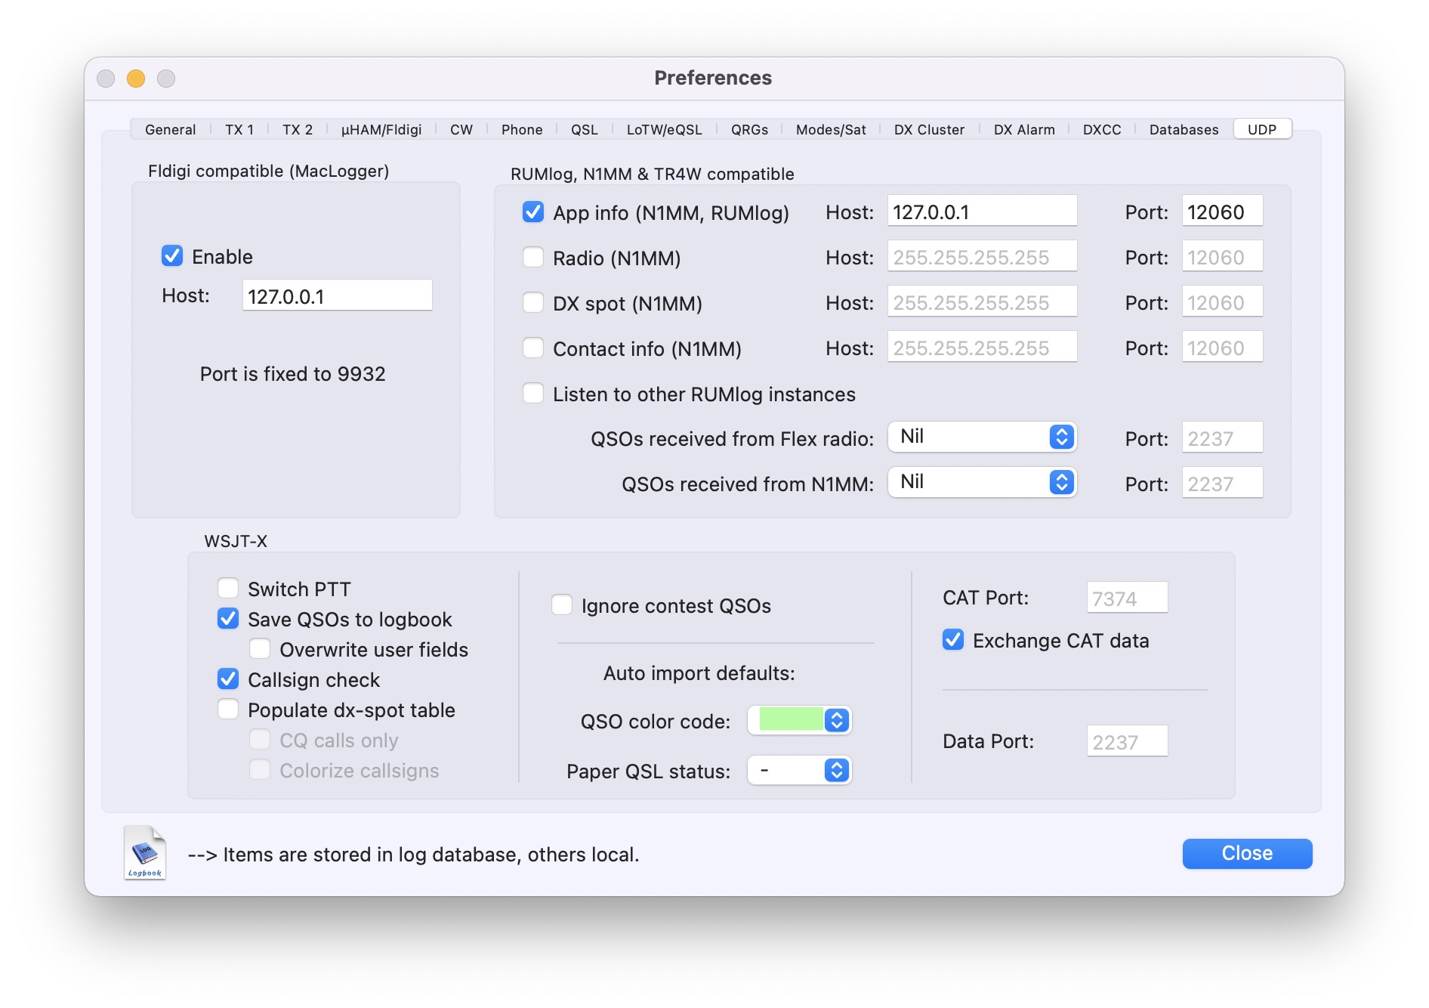Enable Switch PTT for WSJT-X
This screenshot has width=1429, height=1008.
(x=228, y=589)
